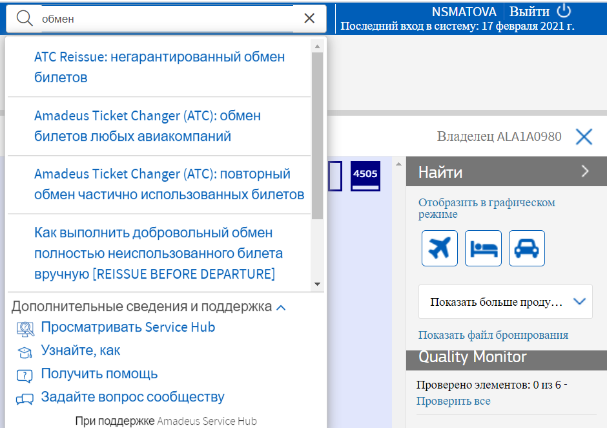Viewport: 607px width, 428px height.
Task: Select the car rental icon
Action: 526,248
